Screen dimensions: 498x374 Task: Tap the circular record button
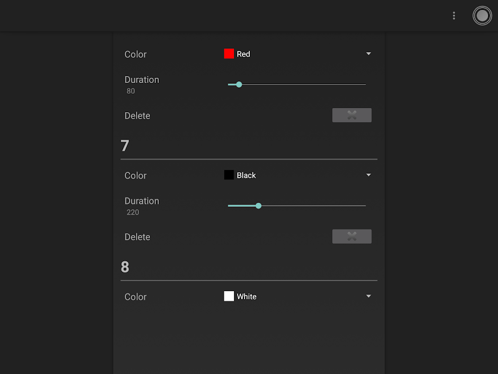coord(482,16)
